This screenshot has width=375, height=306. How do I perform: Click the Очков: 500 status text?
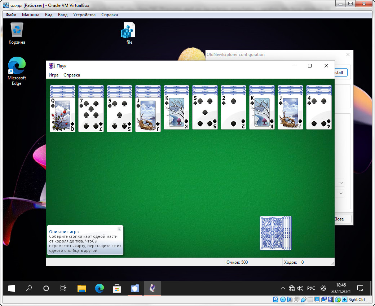[x=237, y=262]
